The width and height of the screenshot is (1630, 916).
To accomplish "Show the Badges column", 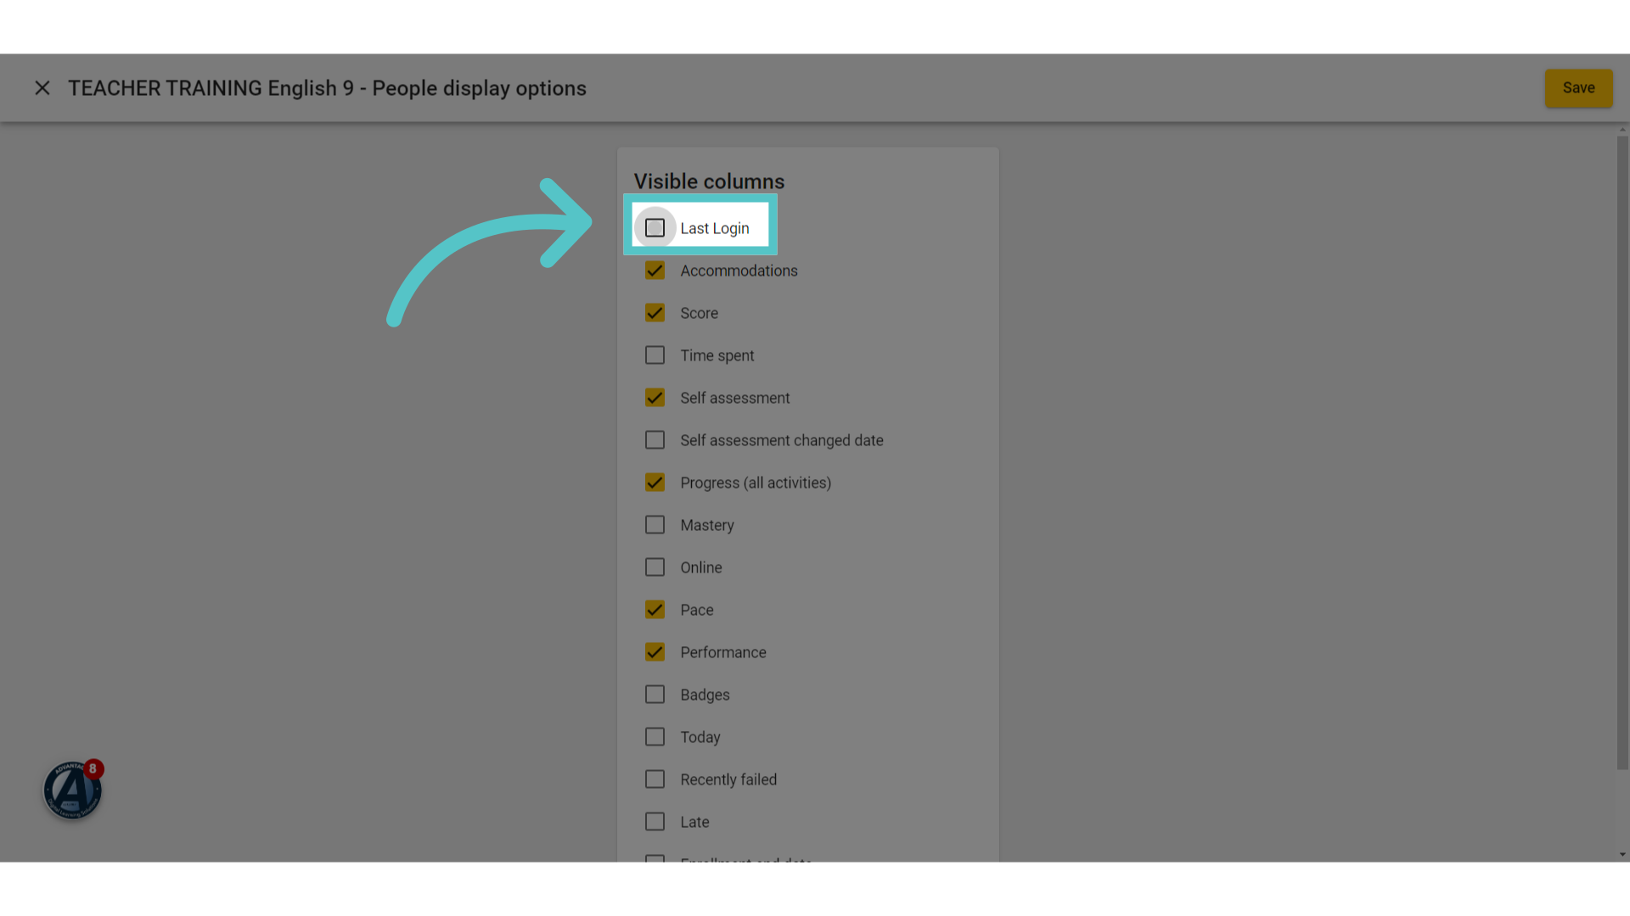I will coord(655,695).
